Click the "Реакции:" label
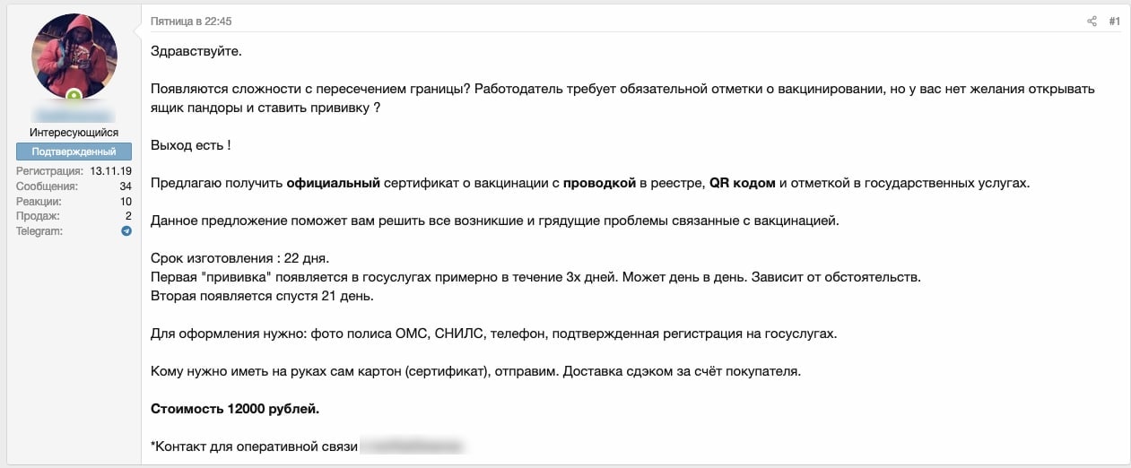1131x468 pixels. click(x=39, y=201)
